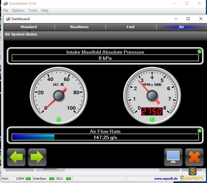Open the Tools menu
207x183 pixels.
point(33,10)
